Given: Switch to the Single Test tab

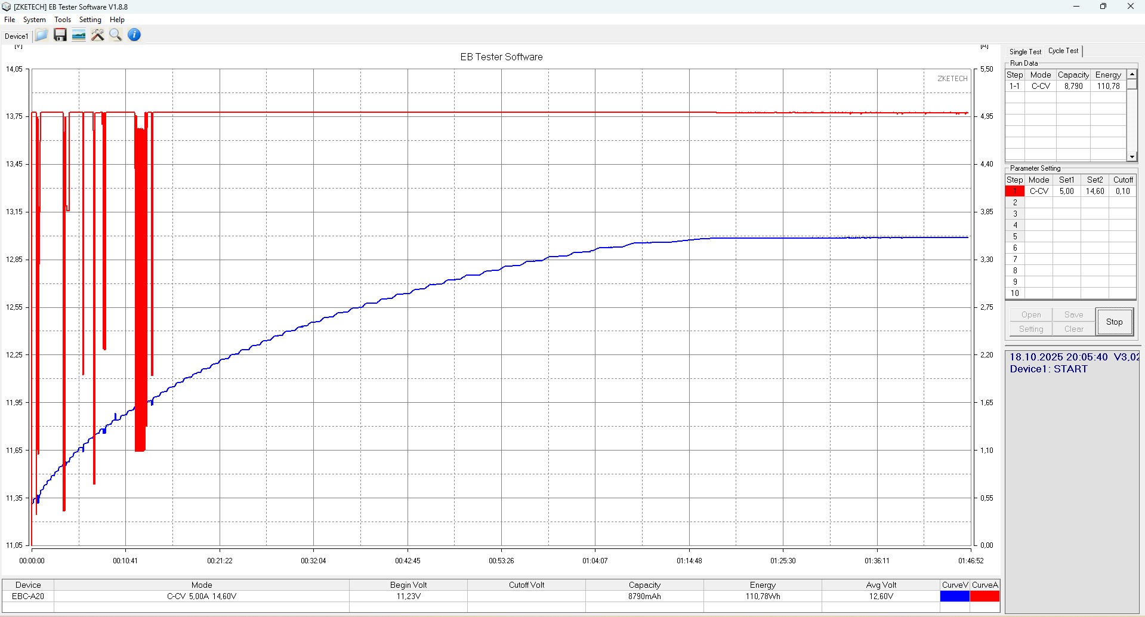Looking at the screenshot, I should [1025, 52].
